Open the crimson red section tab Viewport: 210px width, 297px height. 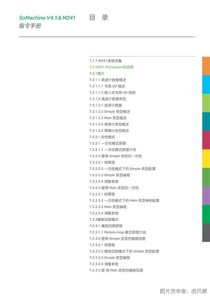tap(206, 140)
